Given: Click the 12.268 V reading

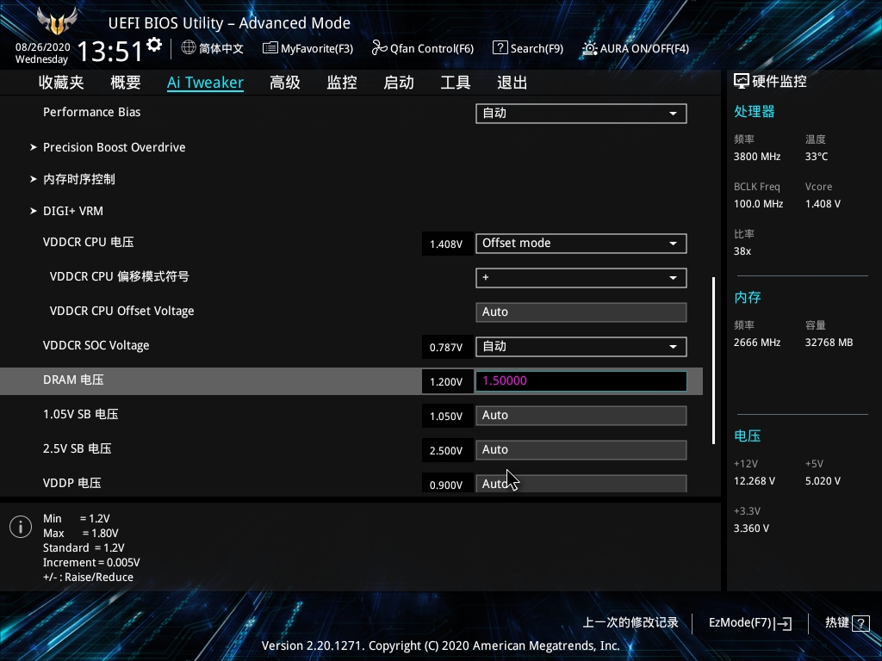Looking at the screenshot, I should (x=755, y=481).
